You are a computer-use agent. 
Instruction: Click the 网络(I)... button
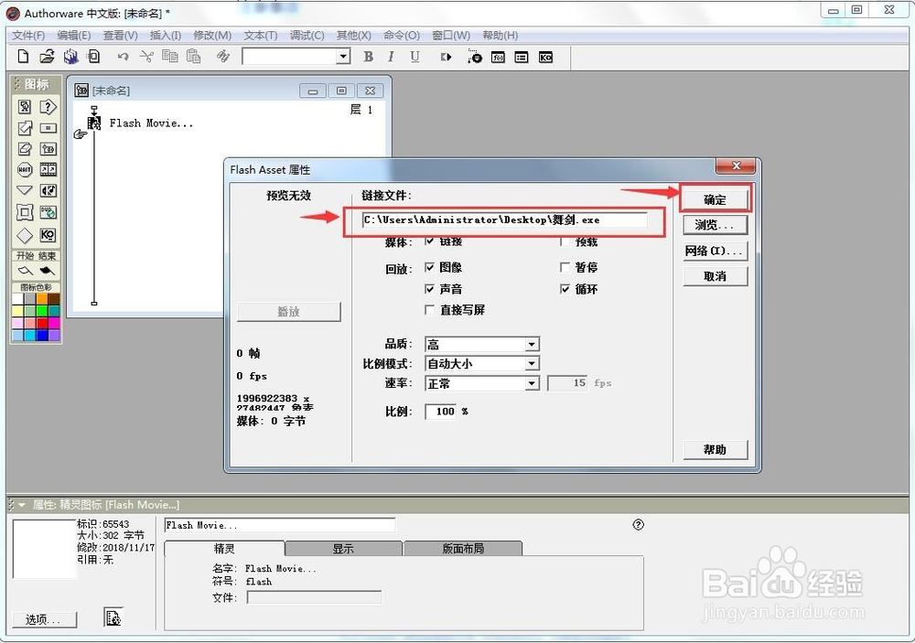coord(715,251)
